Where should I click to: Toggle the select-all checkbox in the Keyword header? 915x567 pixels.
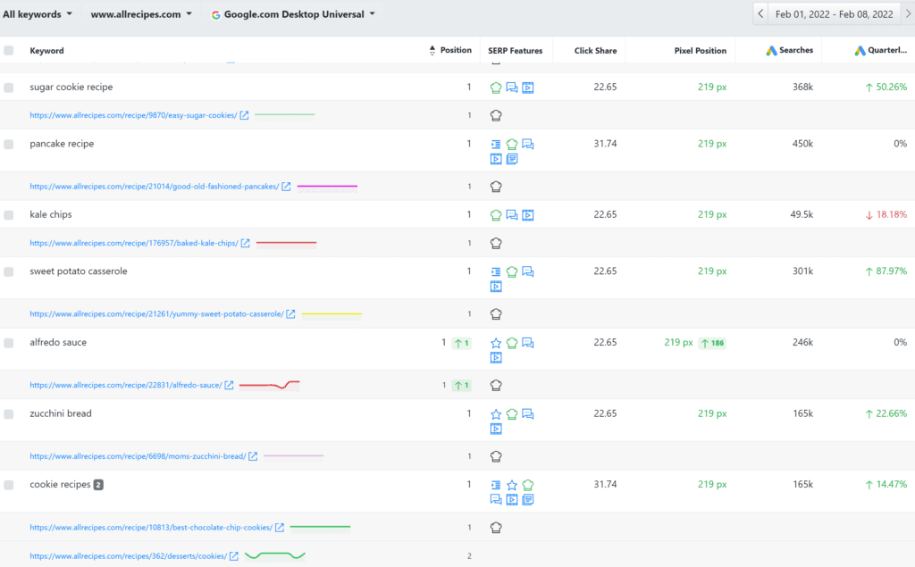click(9, 50)
